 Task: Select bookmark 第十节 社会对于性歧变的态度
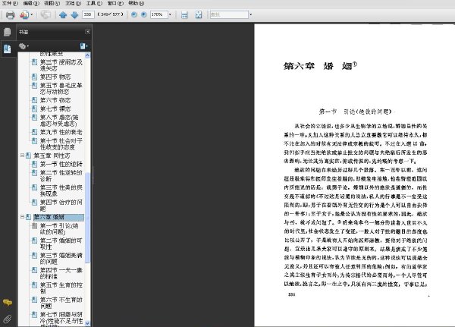click(x=61, y=144)
